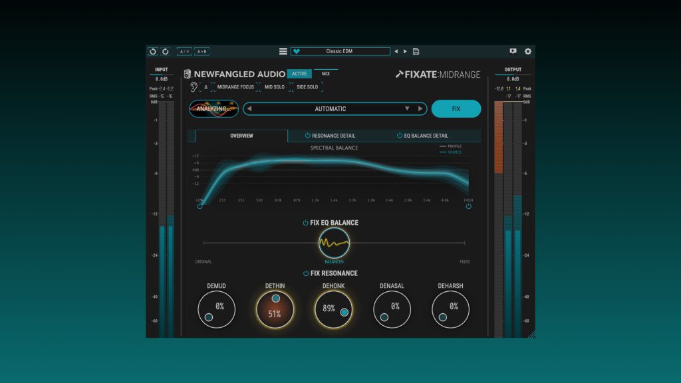Click the AUTOMATIC profile name
The height and width of the screenshot is (383, 681).
[330, 109]
